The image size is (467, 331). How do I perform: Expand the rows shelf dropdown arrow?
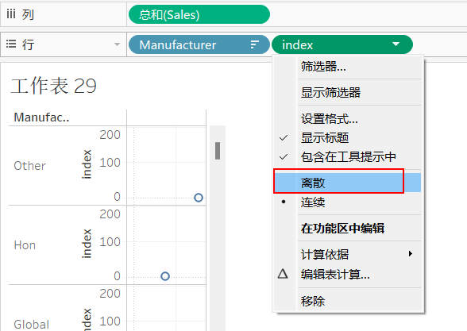click(x=117, y=44)
